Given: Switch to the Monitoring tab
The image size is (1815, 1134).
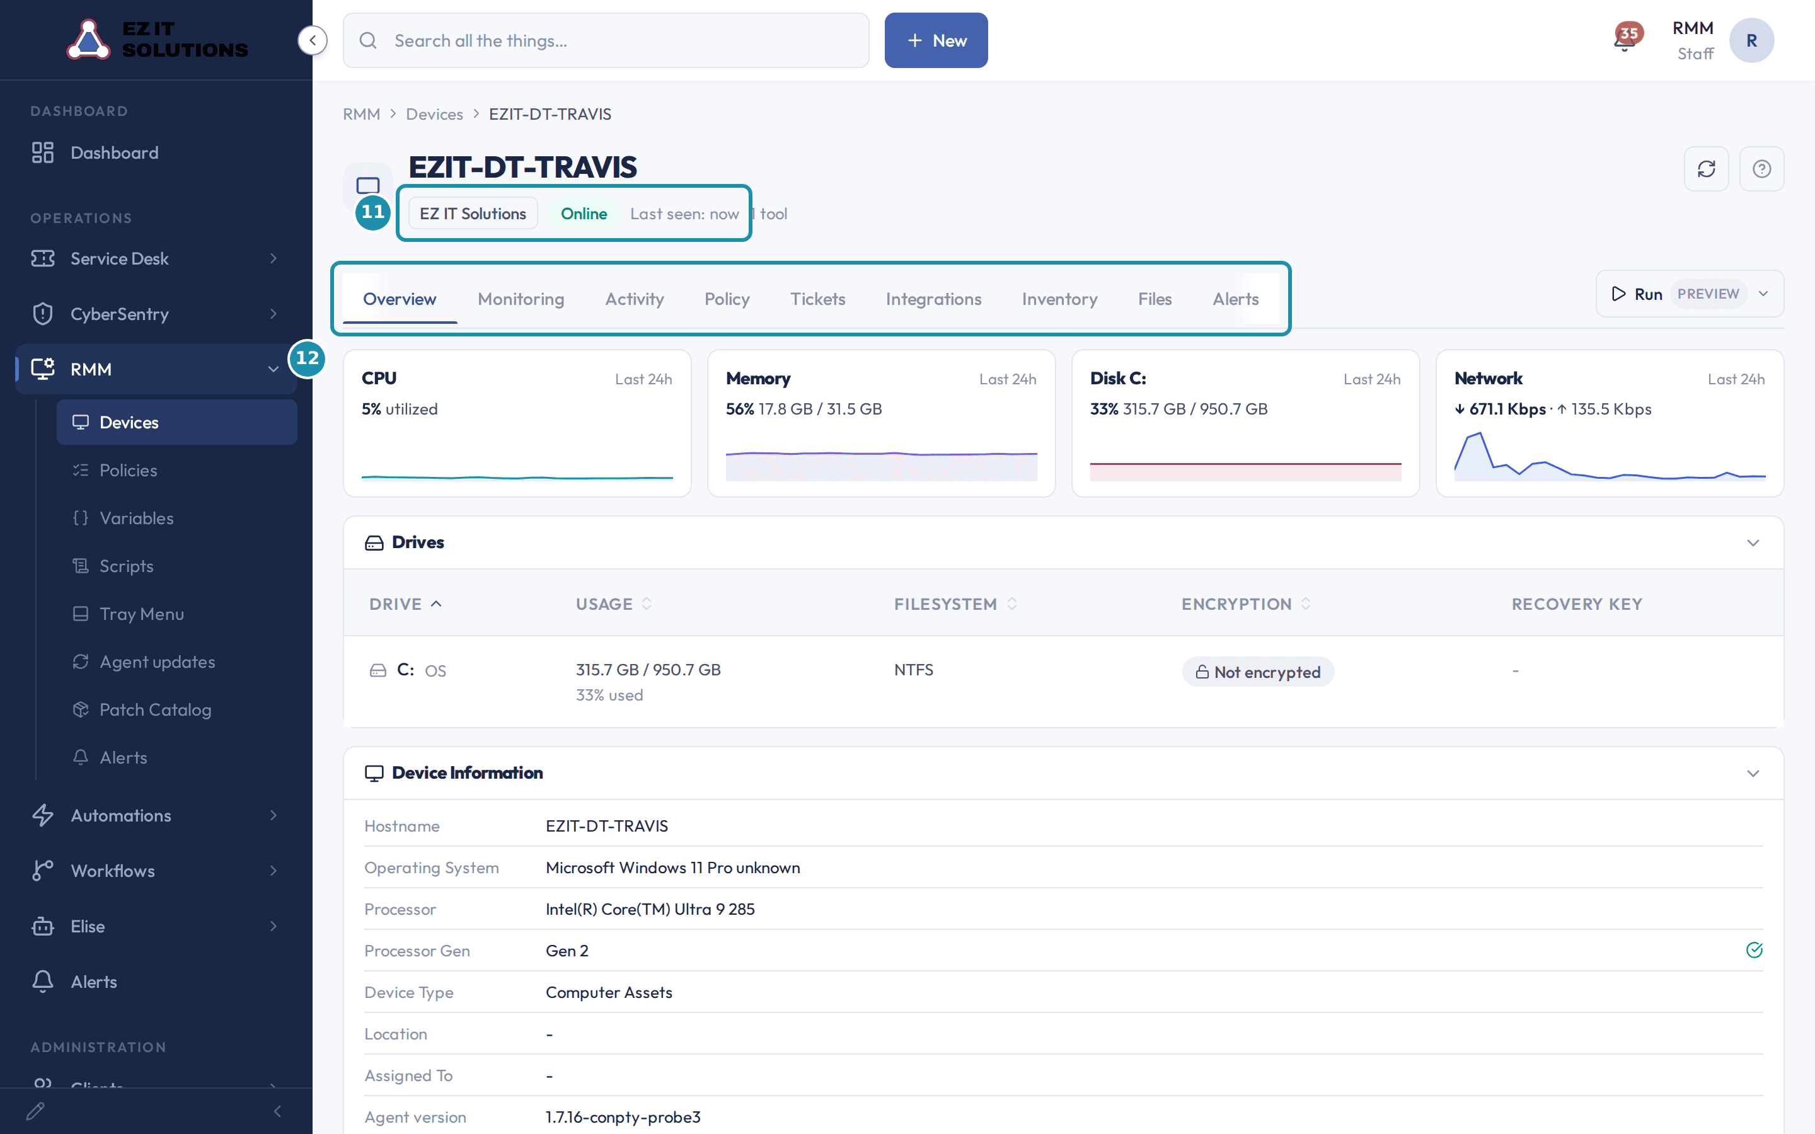Looking at the screenshot, I should coord(521,299).
